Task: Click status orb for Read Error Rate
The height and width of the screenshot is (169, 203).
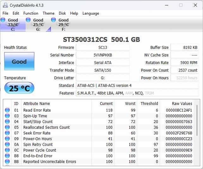Action: click(7, 110)
